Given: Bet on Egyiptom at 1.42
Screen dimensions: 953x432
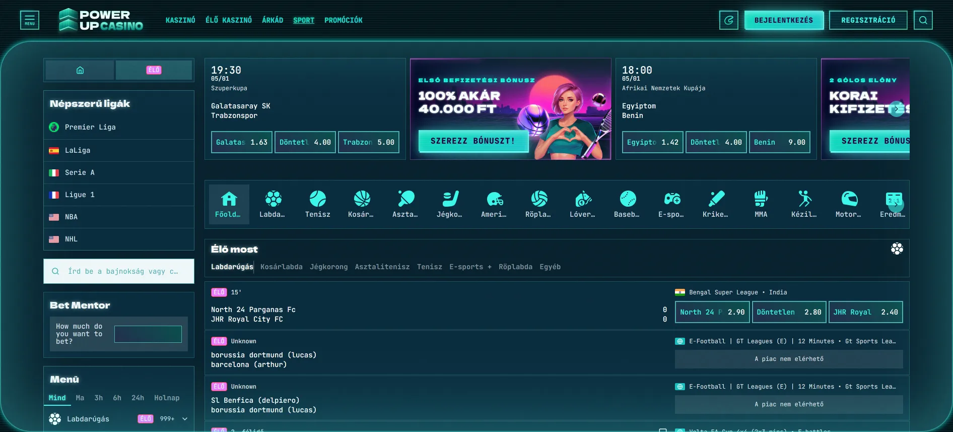Looking at the screenshot, I should tap(653, 142).
